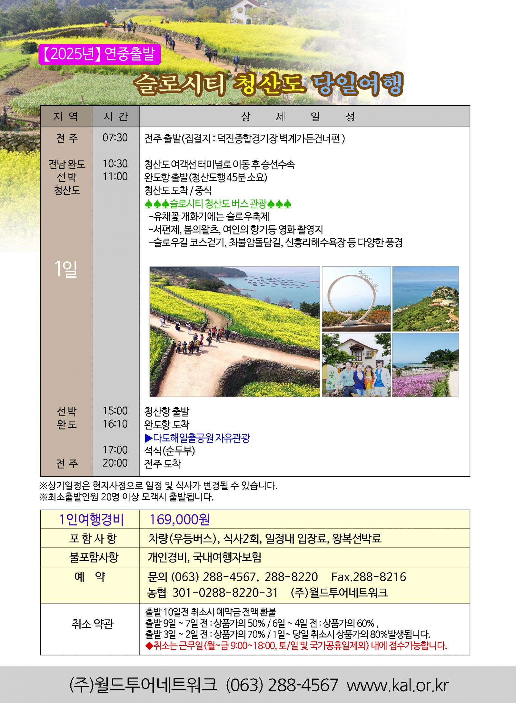The width and height of the screenshot is (516, 703).
Task: Select the 20:00 time entry
Action: [x=115, y=463]
